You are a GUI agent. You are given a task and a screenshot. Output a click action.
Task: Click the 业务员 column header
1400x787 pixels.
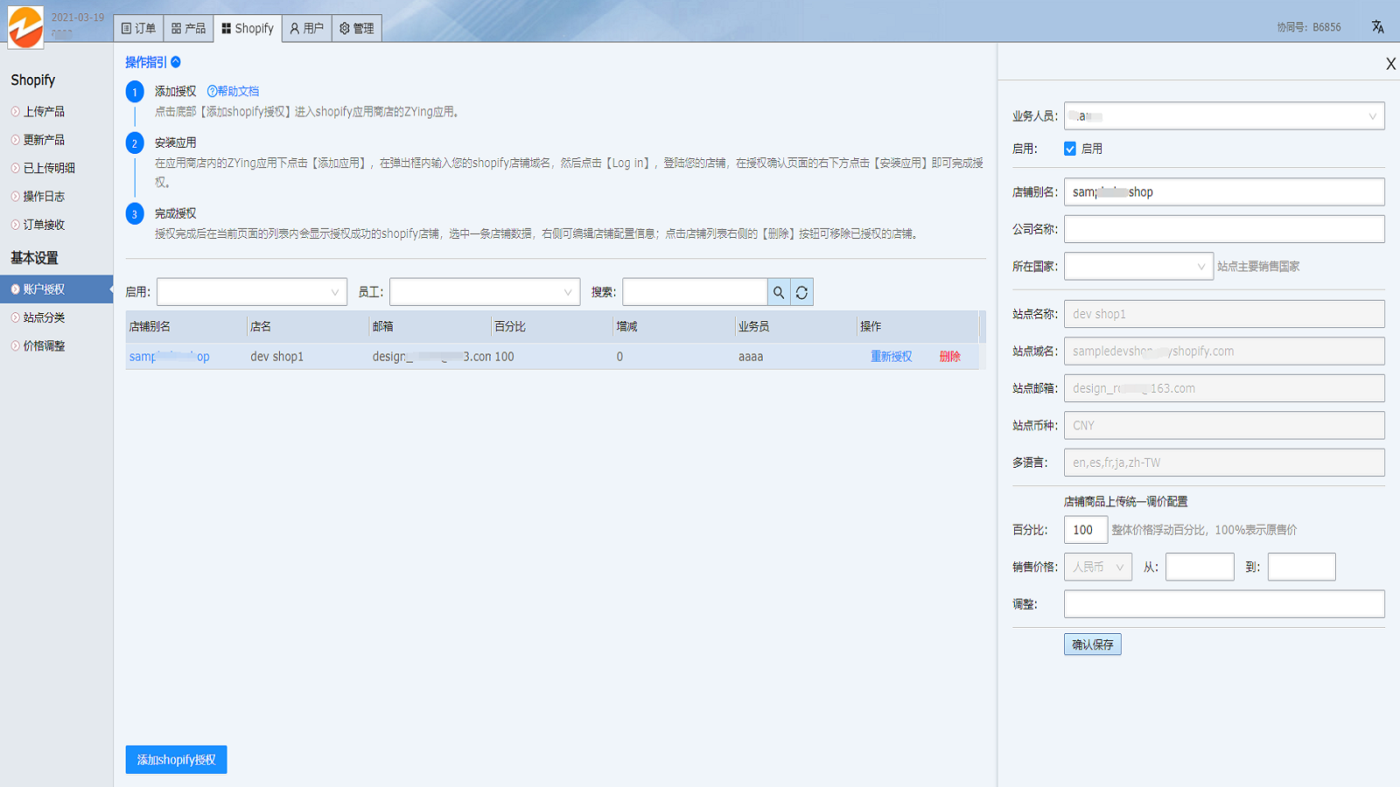(753, 326)
